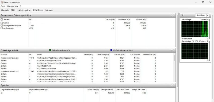Sort processes by Lesen (B/s) column

110,19
